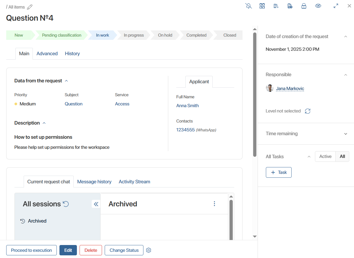Open the gear settings next to Change Status
Viewport: 354px width, 258px height.
149,250
